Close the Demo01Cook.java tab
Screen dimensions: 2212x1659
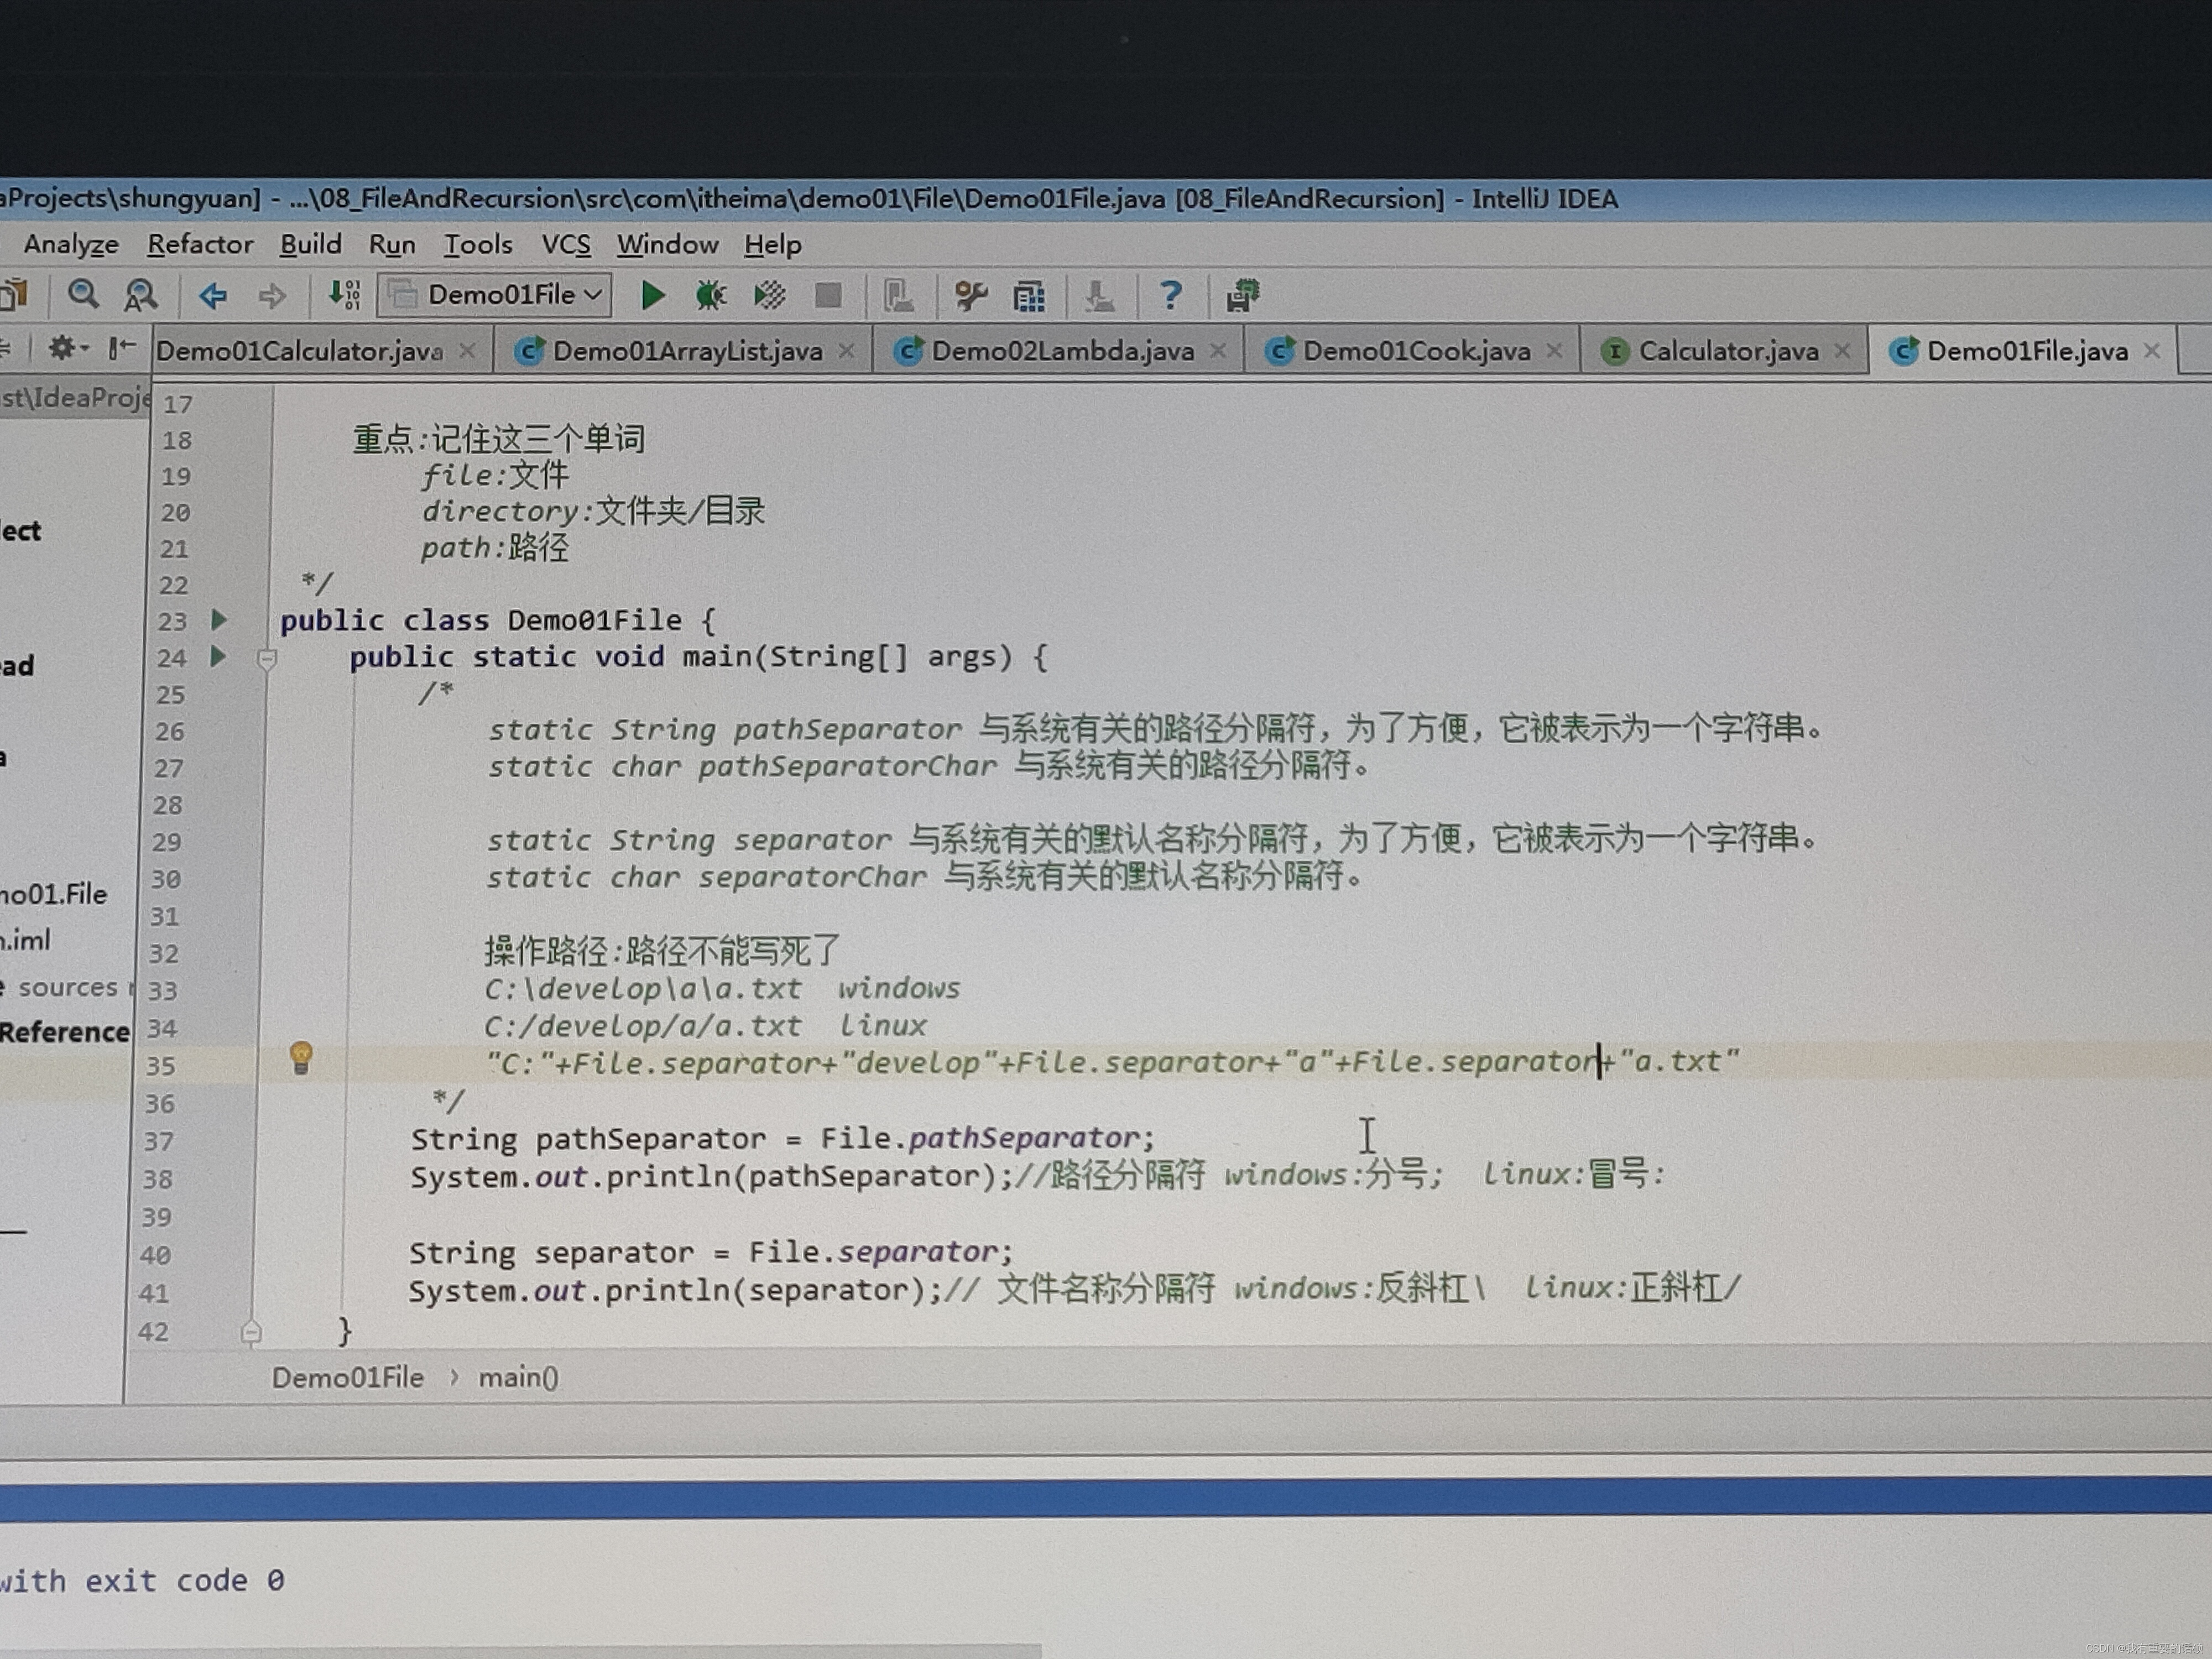pos(1553,351)
